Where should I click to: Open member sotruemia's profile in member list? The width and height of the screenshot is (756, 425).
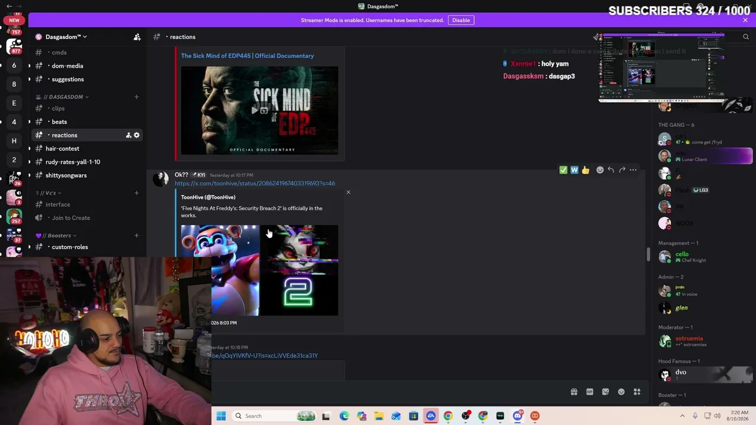(703, 341)
